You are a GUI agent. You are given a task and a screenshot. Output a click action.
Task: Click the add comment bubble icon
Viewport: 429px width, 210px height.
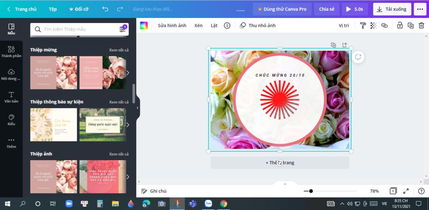pos(358,57)
